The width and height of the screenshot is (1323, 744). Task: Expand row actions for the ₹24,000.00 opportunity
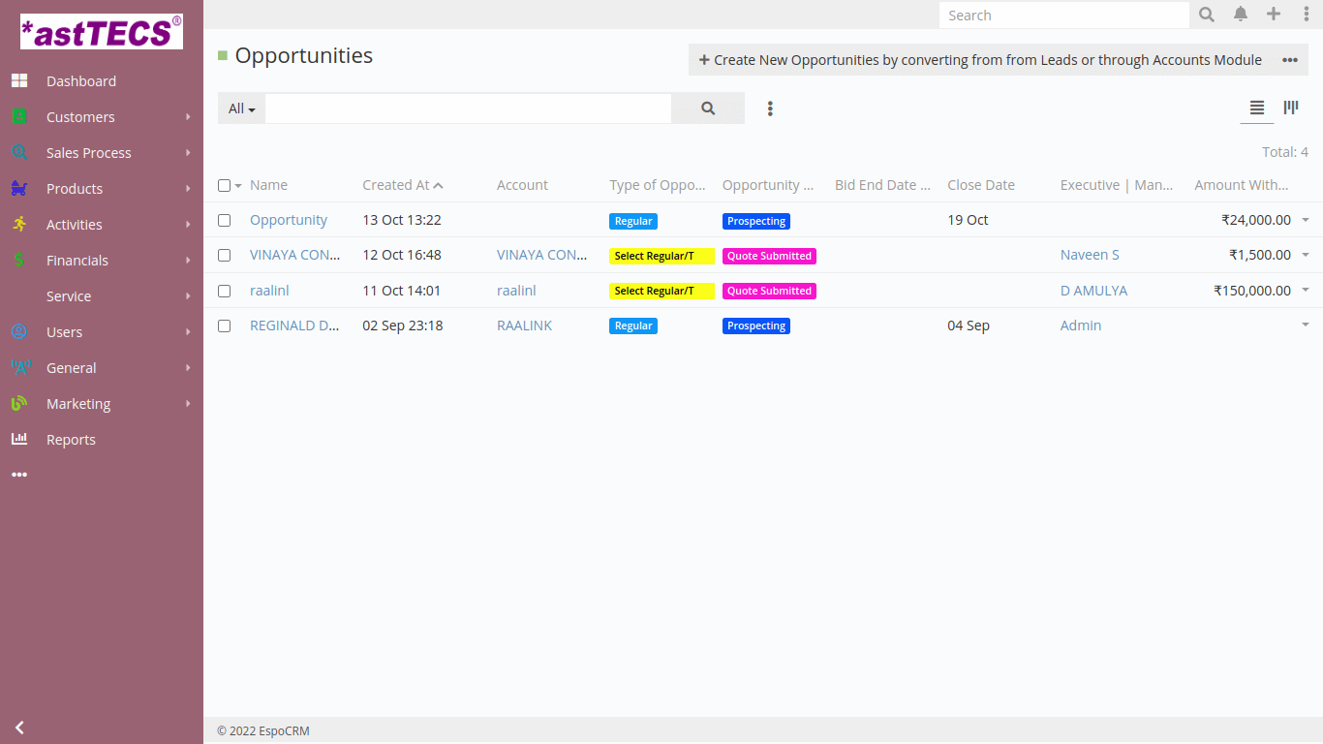[1305, 220]
